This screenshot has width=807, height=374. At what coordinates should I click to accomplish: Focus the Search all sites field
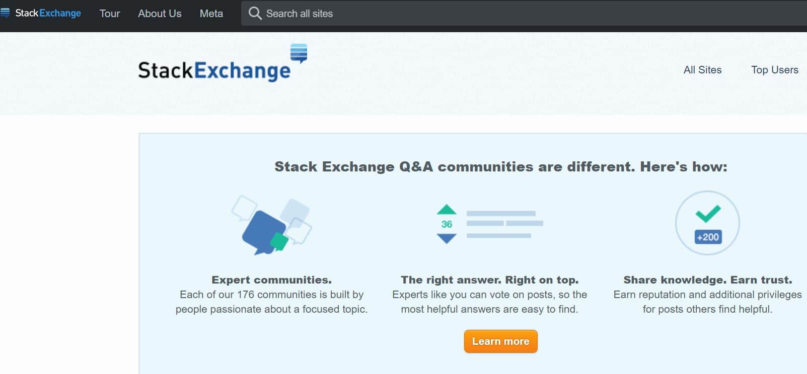[x=524, y=14]
